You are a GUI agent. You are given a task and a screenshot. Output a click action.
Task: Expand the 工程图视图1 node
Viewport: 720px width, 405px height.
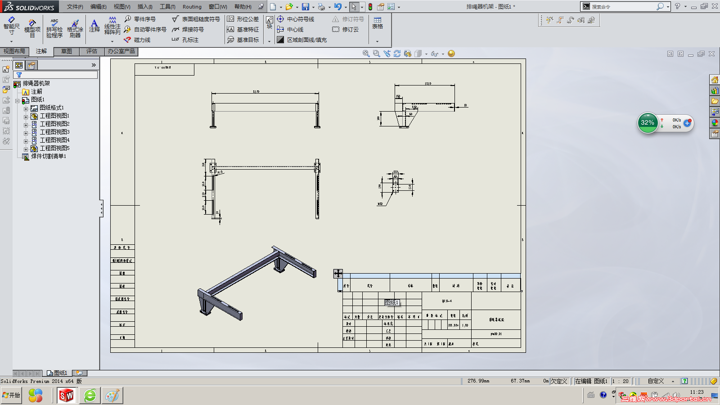coord(26,117)
